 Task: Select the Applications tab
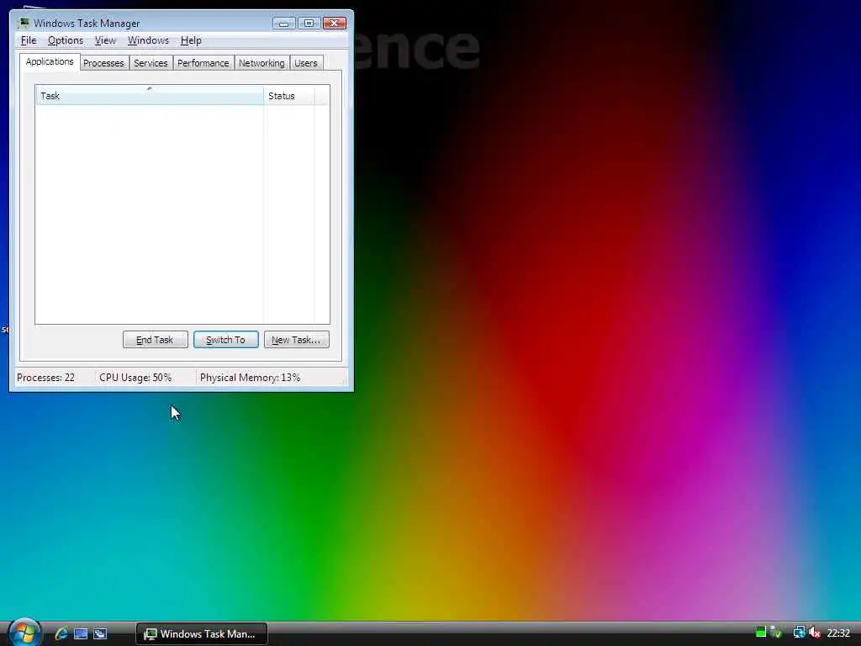click(x=50, y=61)
